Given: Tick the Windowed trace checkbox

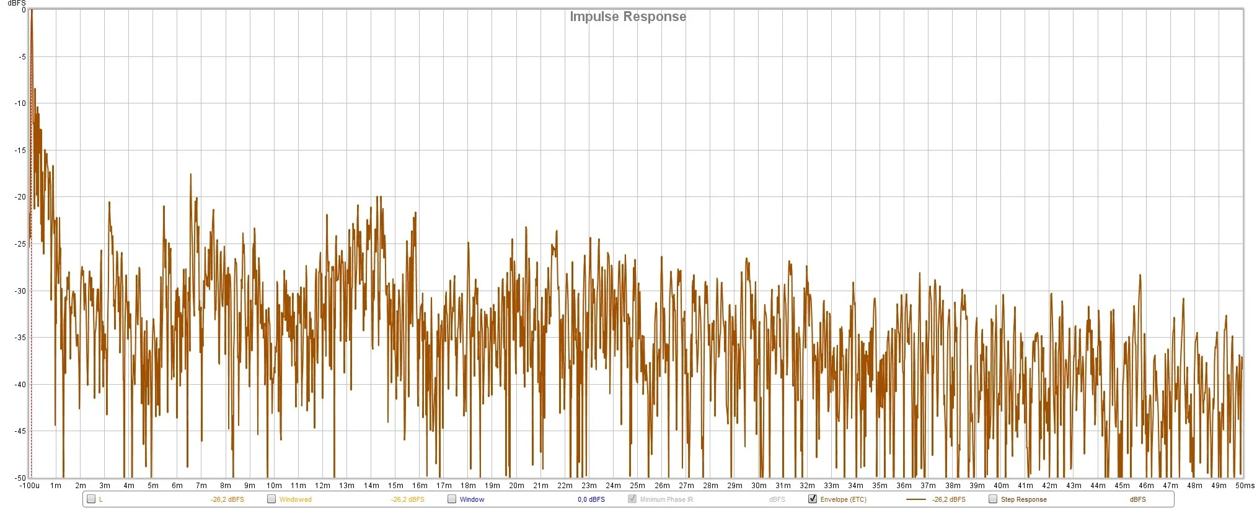Looking at the screenshot, I should [x=271, y=499].
